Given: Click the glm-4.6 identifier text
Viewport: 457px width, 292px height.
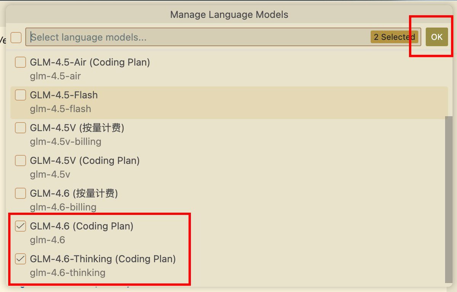Looking at the screenshot, I should (x=47, y=240).
